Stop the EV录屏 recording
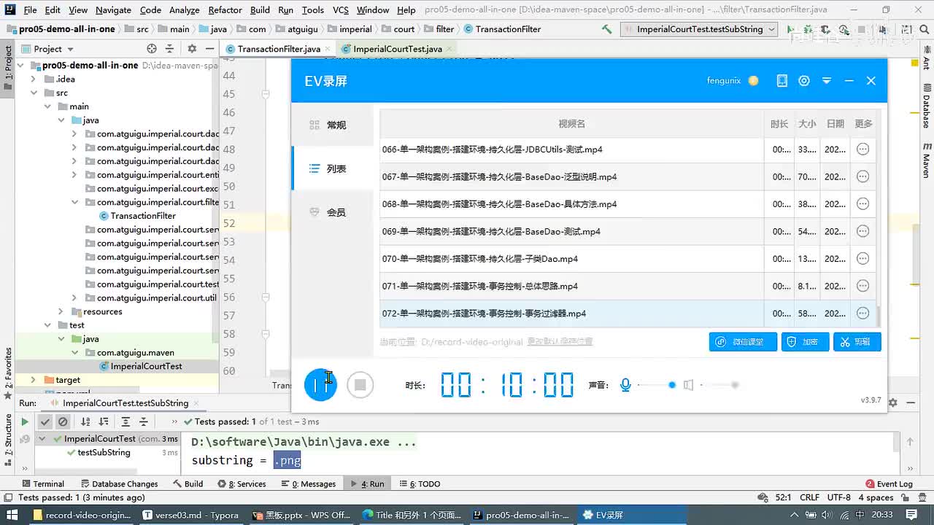The width and height of the screenshot is (934, 525). click(x=360, y=384)
